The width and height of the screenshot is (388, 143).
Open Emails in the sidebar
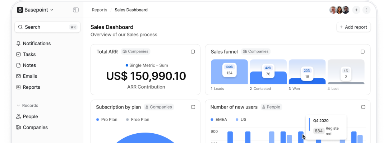click(30, 76)
